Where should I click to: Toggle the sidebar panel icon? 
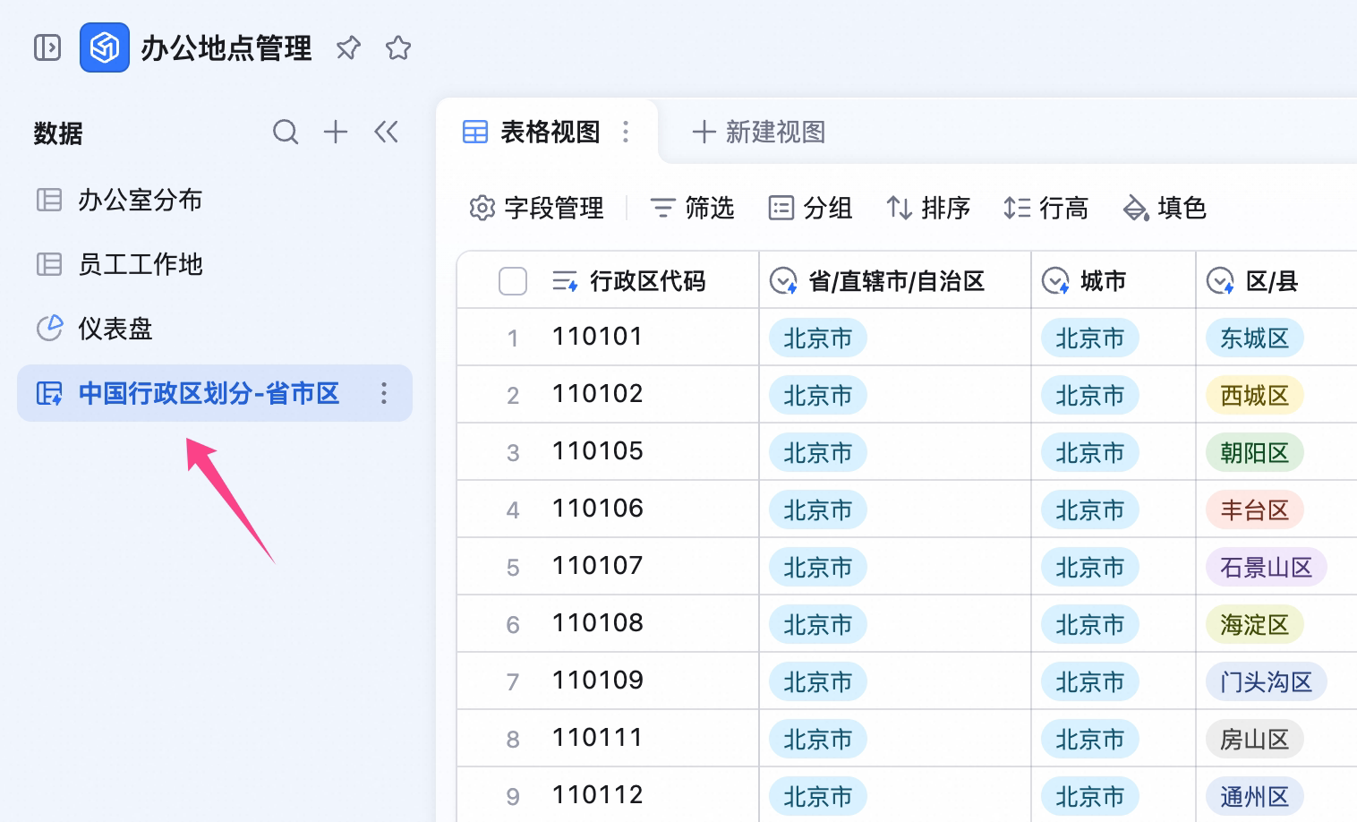click(x=47, y=47)
